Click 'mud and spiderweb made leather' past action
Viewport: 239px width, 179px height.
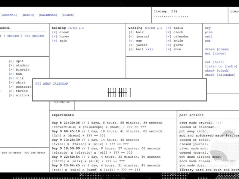[x=209, y=135]
